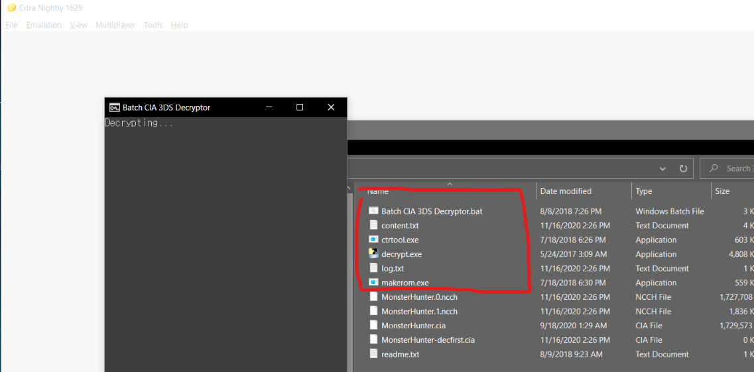The height and width of the screenshot is (372, 754).
Task: Select file name Batch CIA 3DS Decryptor.bat
Action: point(432,210)
